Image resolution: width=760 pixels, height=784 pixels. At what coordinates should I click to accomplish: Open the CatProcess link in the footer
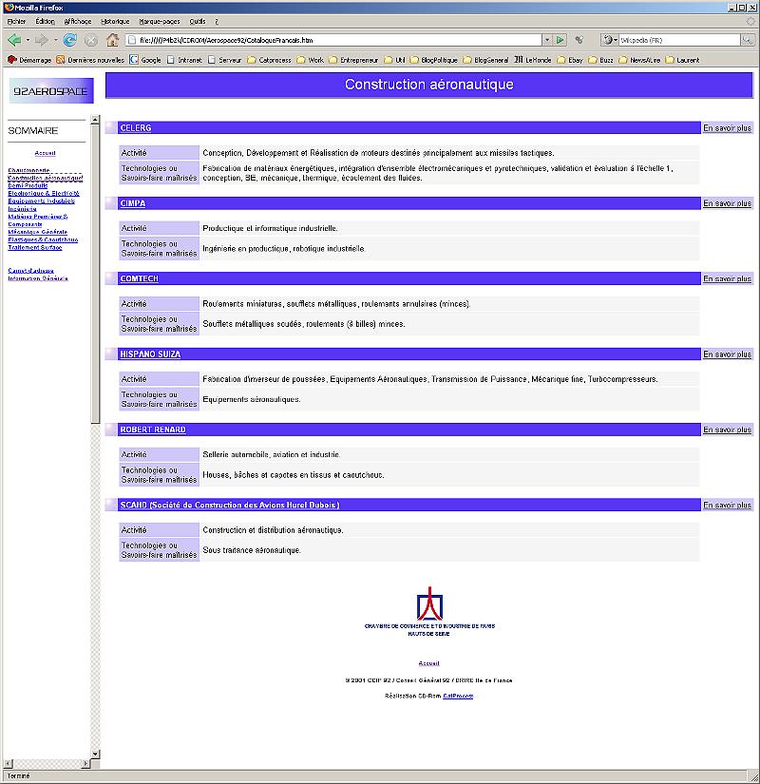(x=458, y=696)
